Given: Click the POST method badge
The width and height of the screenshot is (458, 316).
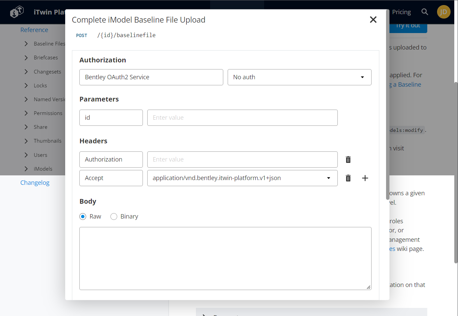Looking at the screenshot, I should (81, 35).
